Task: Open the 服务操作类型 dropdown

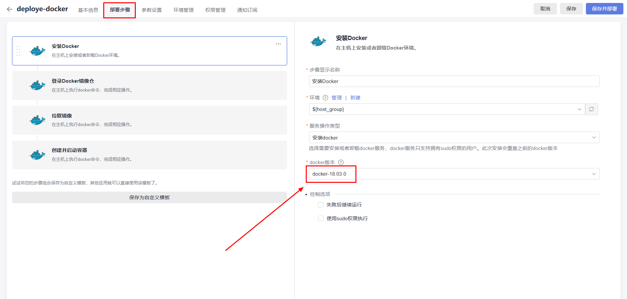Action: pyautogui.click(x=454, y=138)
